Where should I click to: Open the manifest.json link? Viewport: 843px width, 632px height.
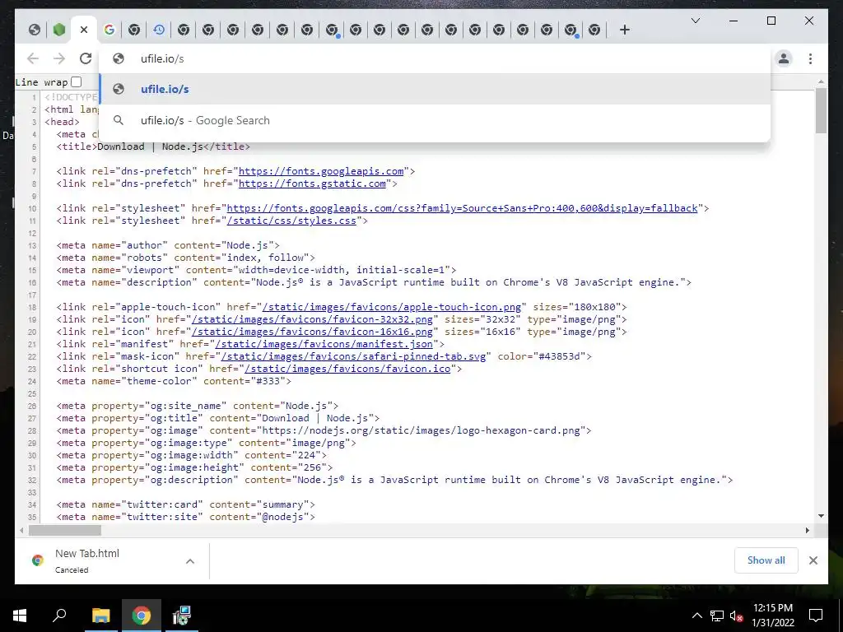tap(324, 345)
